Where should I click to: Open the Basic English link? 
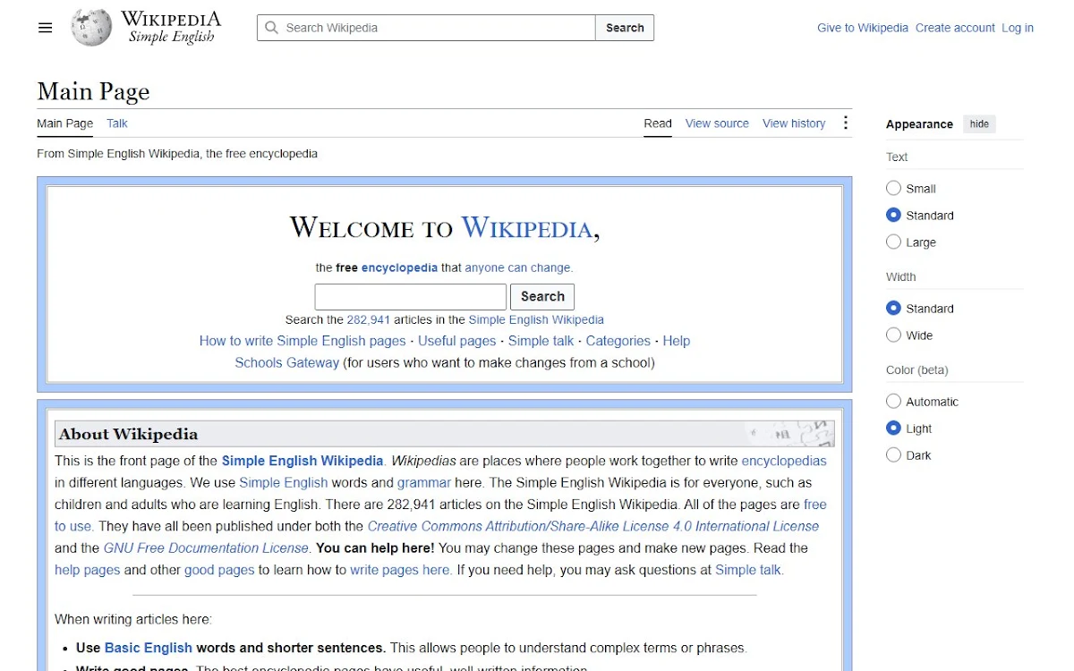click(149, 648)
